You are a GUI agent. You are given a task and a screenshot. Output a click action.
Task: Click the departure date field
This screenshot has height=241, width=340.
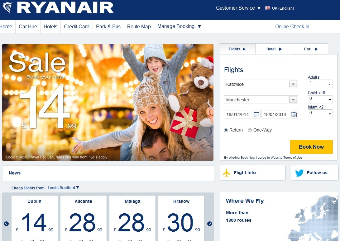[242, 114]
